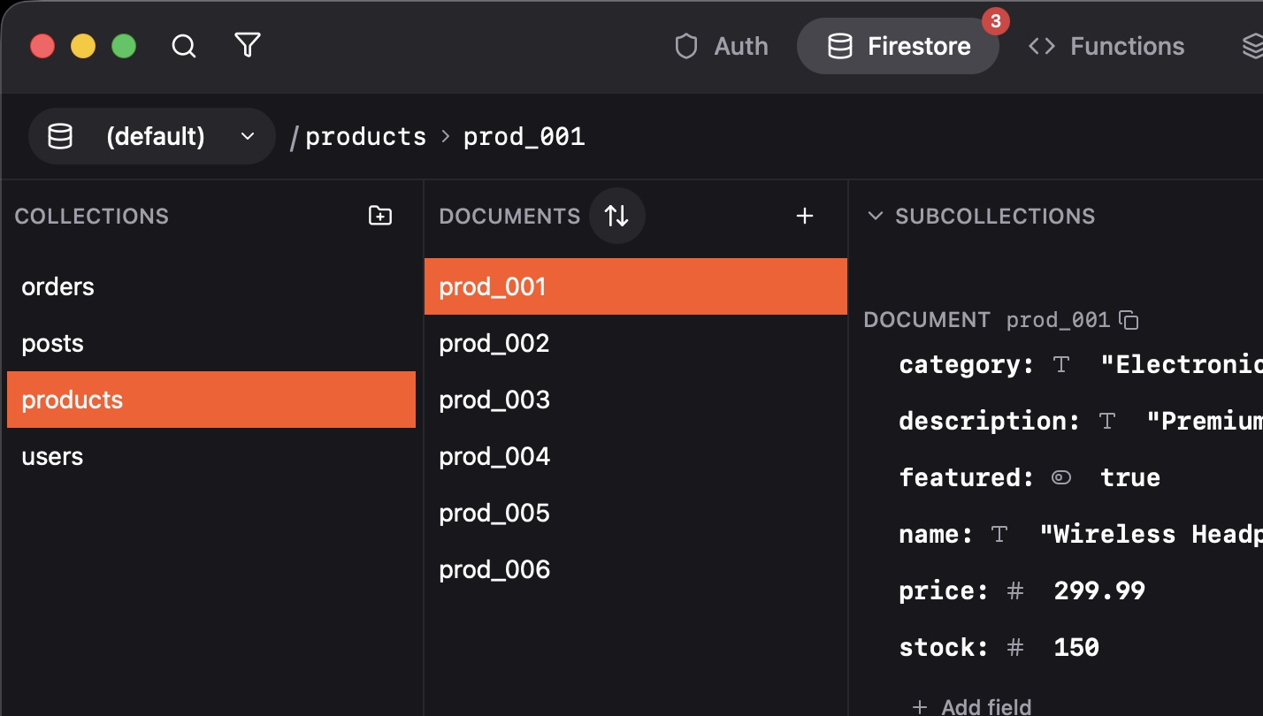Switch to the Auth tab
This screenshot has width=1263, height=716.
pyautogui.click(x=721, y=46)
